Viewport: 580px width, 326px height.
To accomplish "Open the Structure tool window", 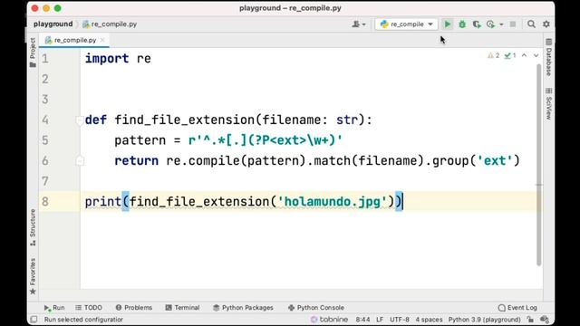I will coord(33,227).
